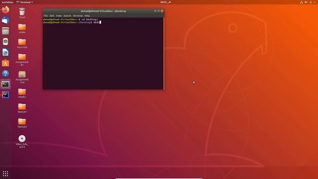Open the View menu in Terminal
318x179 pixels.
(59, 15)
